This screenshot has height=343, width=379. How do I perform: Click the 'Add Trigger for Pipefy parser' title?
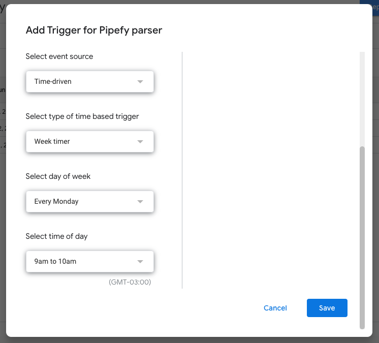coord(94,30)
